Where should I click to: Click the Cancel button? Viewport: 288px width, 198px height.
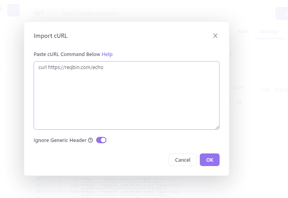click(x=183, y=160)
